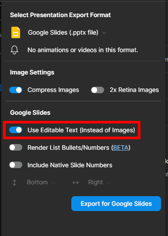Screen dimensions: 168x236
Task: Expand the Bottom vertical position dropdown
Action: click(x=41, y=183)
